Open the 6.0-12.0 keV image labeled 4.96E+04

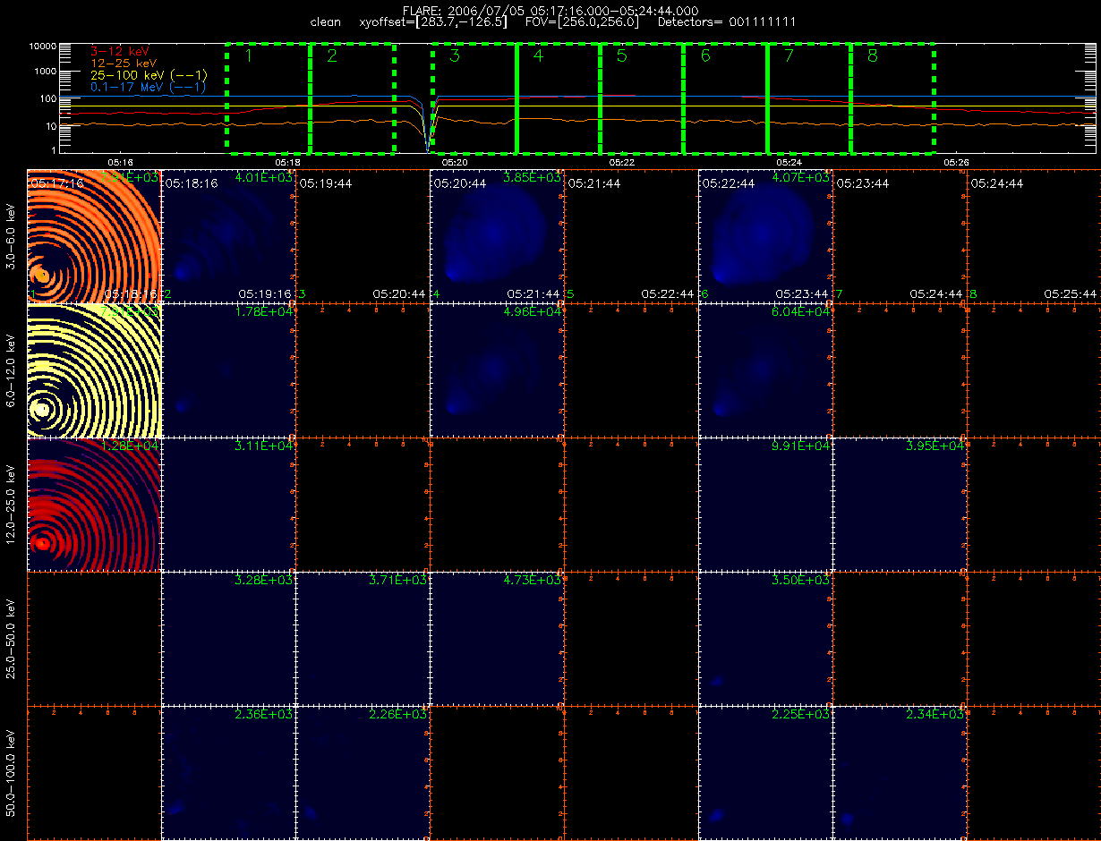(497, 370)
